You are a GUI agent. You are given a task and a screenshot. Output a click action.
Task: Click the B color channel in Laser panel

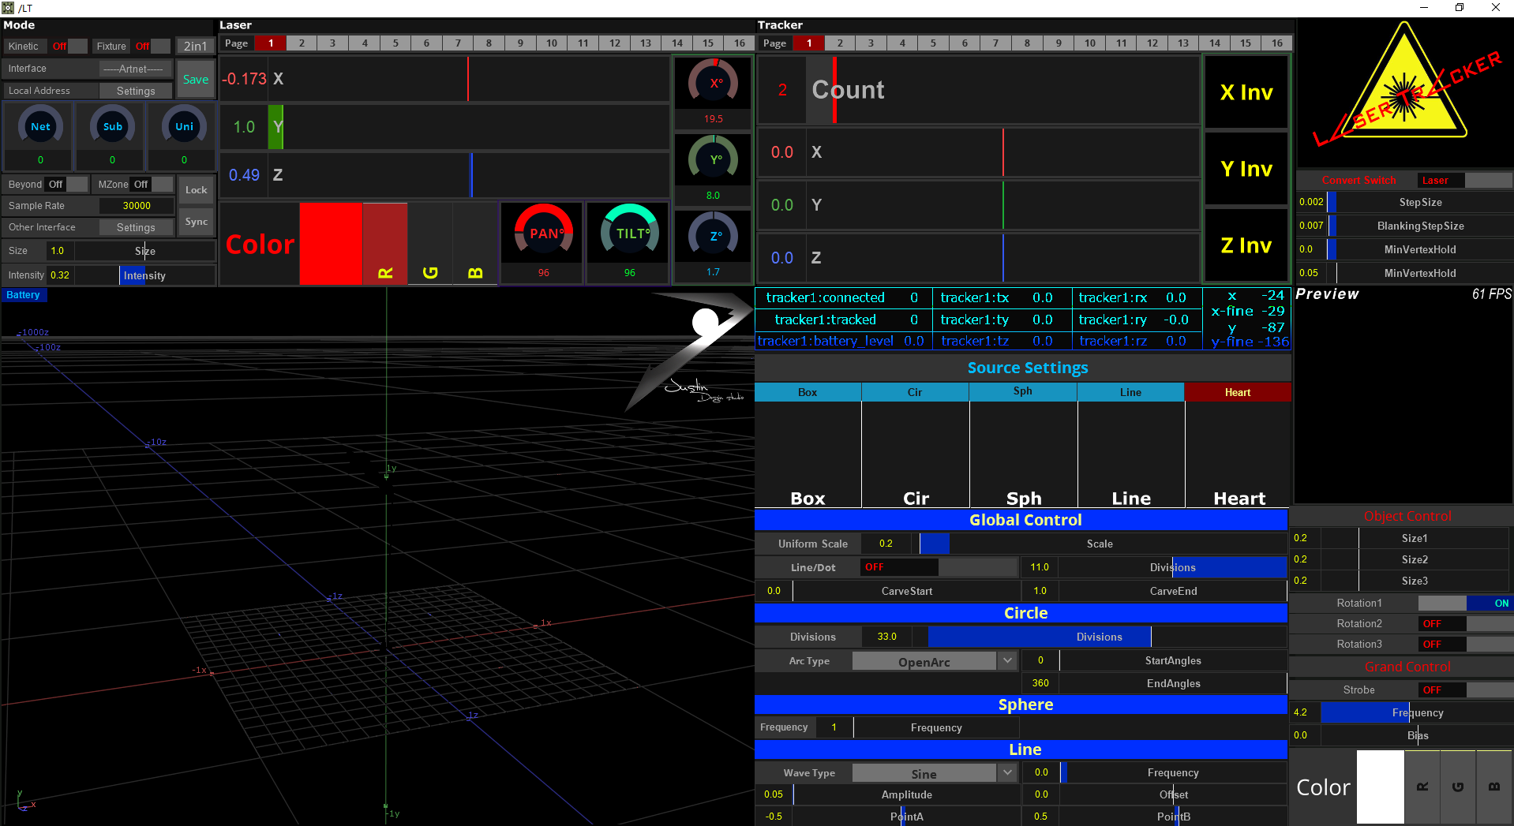click(x=475, y=243)
